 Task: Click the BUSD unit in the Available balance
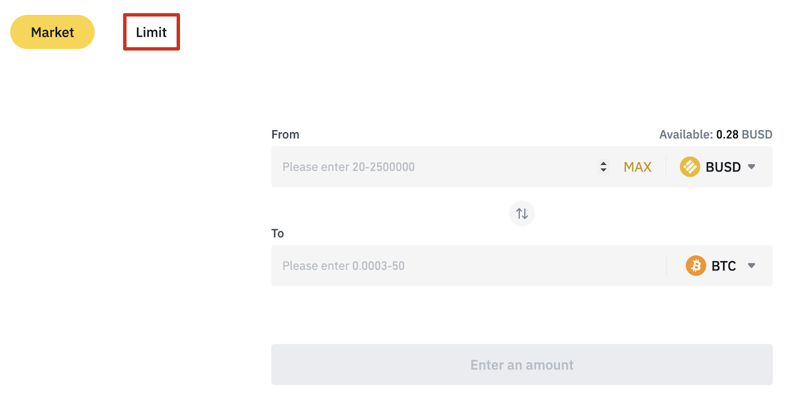pyautogui.click(x=757, y=135)
